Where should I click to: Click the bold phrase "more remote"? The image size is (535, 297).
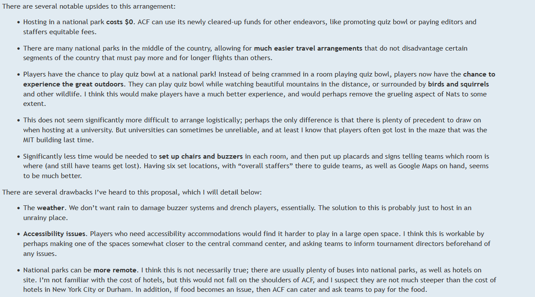tap(115, 270)
